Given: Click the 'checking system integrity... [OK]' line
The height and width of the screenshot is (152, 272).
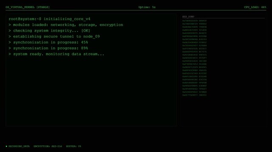Looking at the screenshot, I should tap(50, 31).
